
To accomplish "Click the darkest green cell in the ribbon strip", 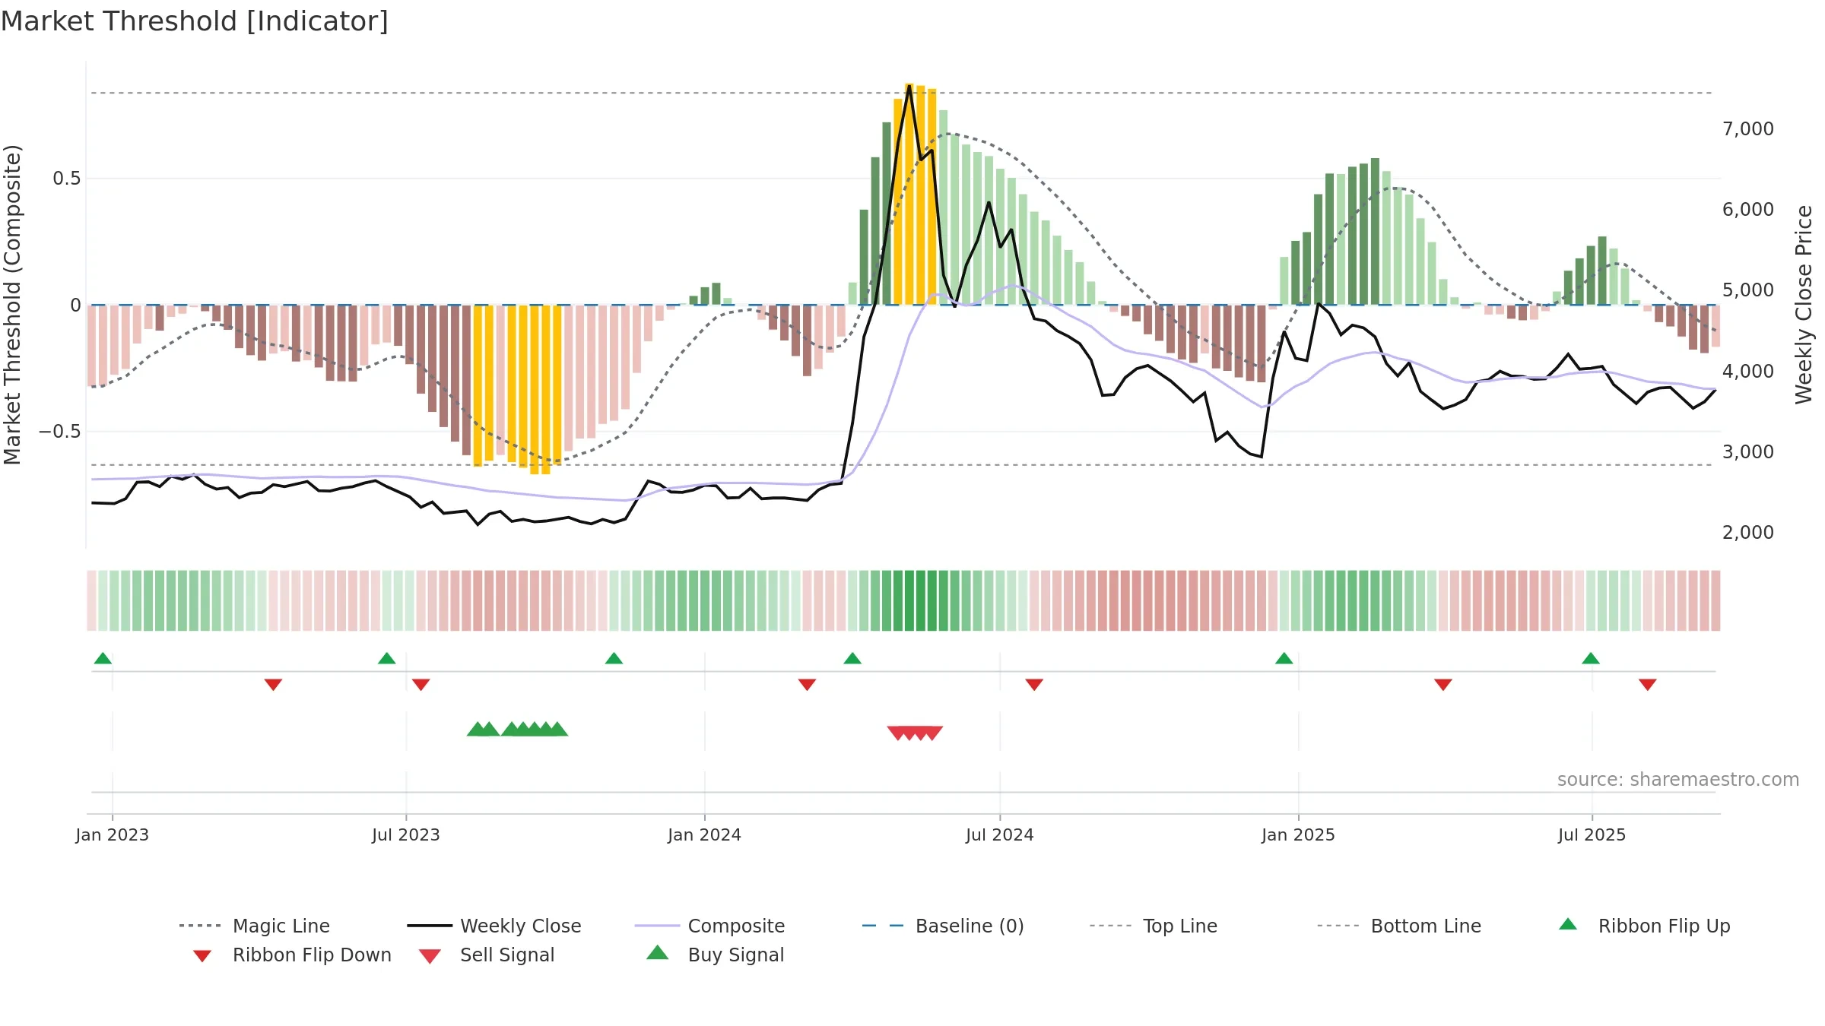I will (921, 600).
